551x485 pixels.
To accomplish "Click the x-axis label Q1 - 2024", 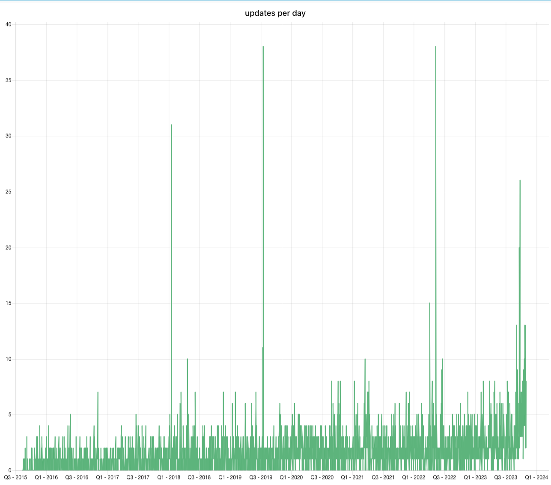I will 536,477.
